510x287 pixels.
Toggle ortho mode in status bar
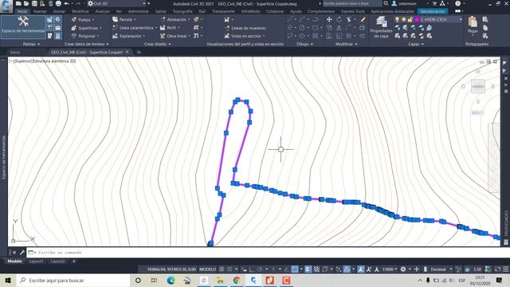tap(252, 269)
